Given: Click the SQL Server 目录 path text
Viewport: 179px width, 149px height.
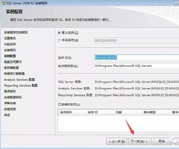Looking at the screenshot, I should pyautogui.click(x=137, y=82).
